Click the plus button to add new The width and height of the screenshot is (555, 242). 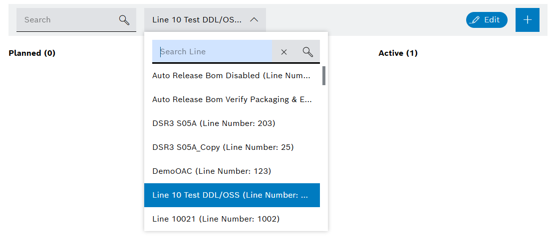pos(527,20)
